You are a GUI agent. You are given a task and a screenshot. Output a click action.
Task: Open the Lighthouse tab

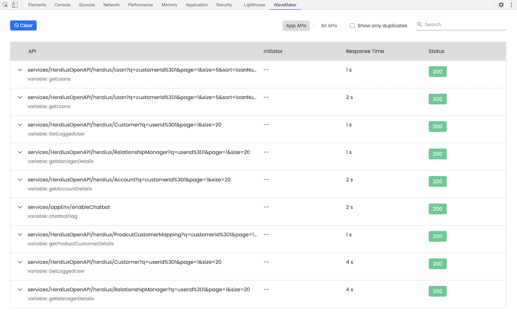click(x=255, y=5)
